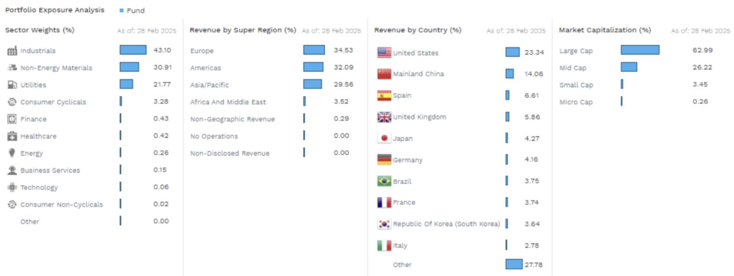Viewport: 734px width, 276px height.
Task: Click the Sector Weights (%) heading
Action: tap(40, 30)
